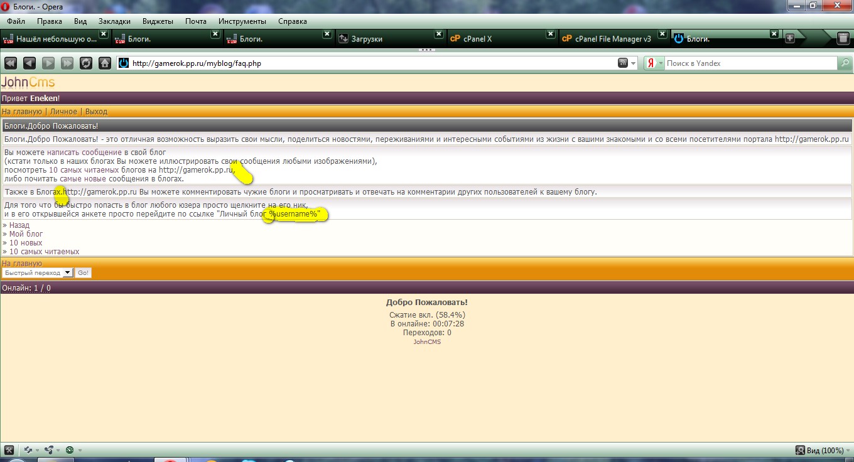Close the Загрузки tab
The width and height of the screenshot is (854, 462).
point(439,34)
